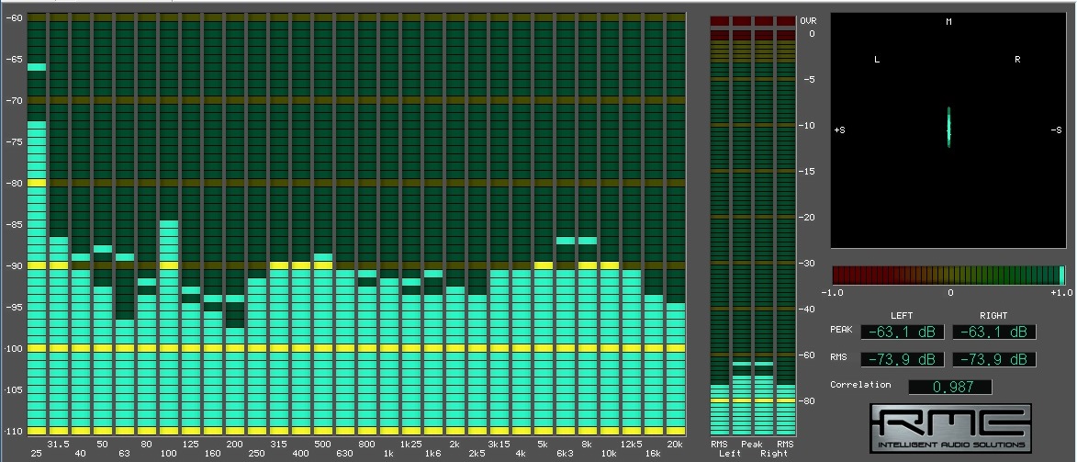Click the 'Correlation' text label
This screenshot has height=462, width=1077.
click(x=860, y=385)
